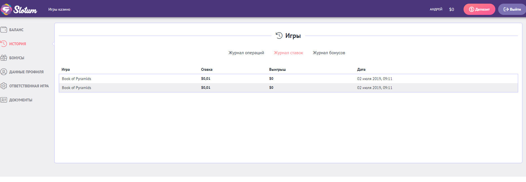Click the gear icon for Ответственная игра

pos(4,86)
